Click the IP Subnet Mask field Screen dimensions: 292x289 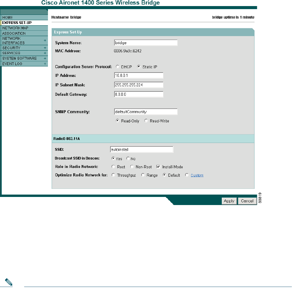[138, 85]
